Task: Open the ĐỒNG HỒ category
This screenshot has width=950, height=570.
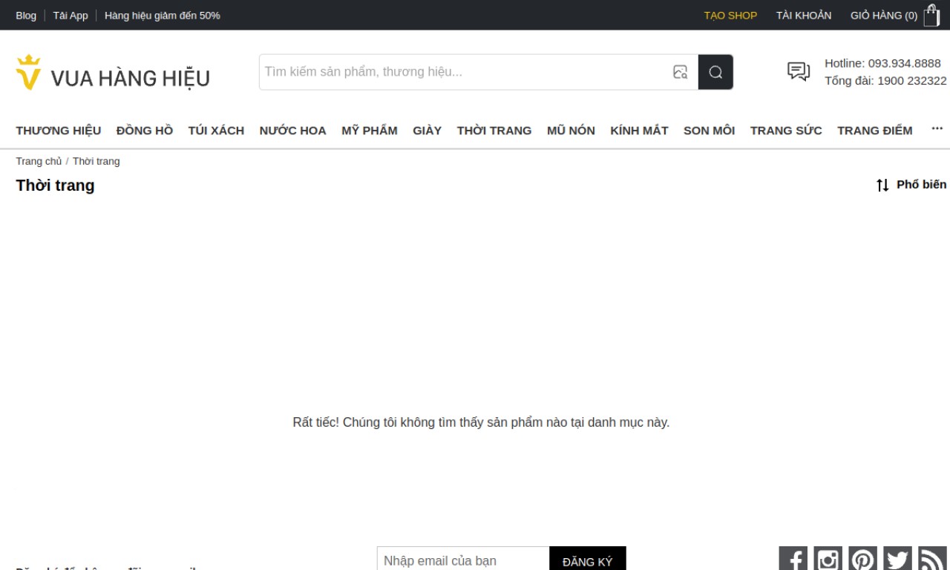Action: (x=145, y=131)
